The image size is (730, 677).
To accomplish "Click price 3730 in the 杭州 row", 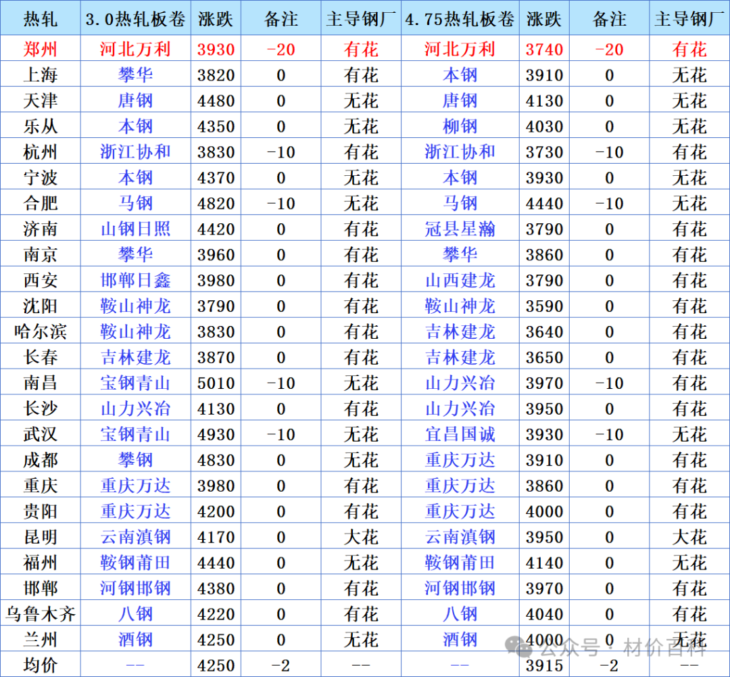I will (x=544, y=151).
